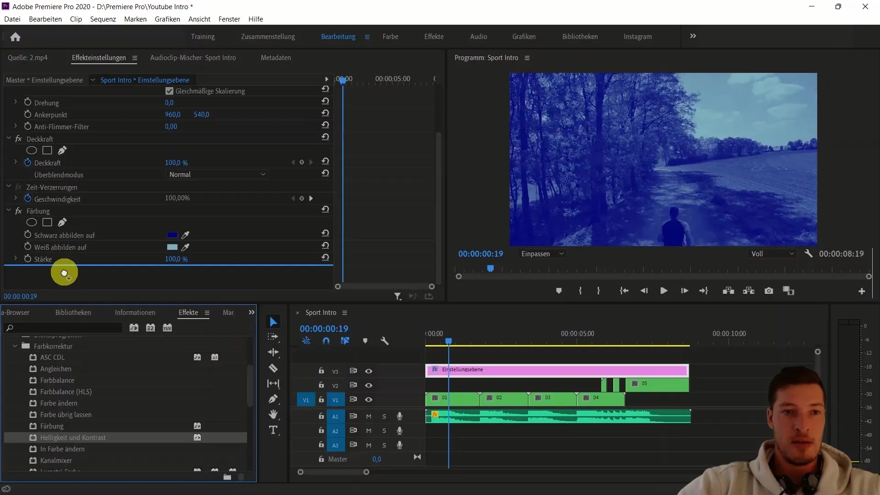Select free-draw bezier mask under Färbung
Viewport: 880px width, 495px height.
click(62, 222)
